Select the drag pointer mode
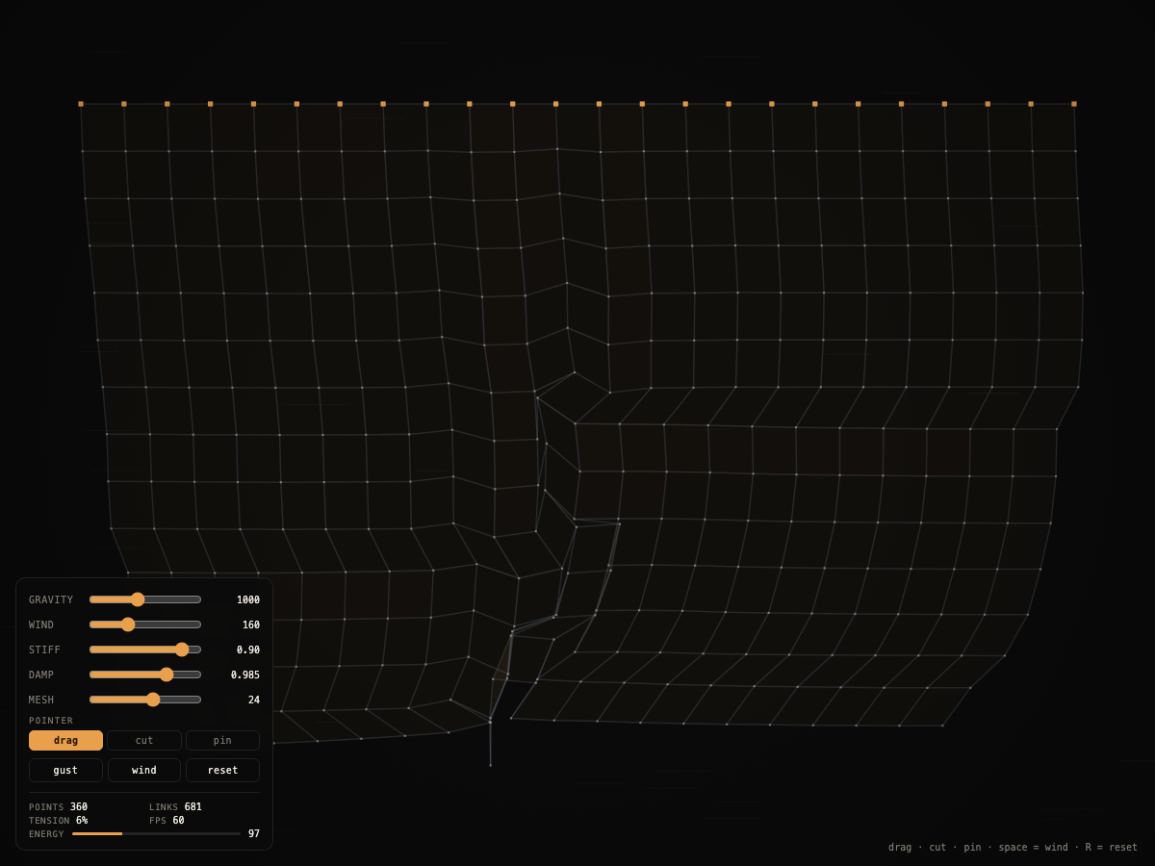The height and width of the screenshot is (866, 1155). [x=65, y=740]
